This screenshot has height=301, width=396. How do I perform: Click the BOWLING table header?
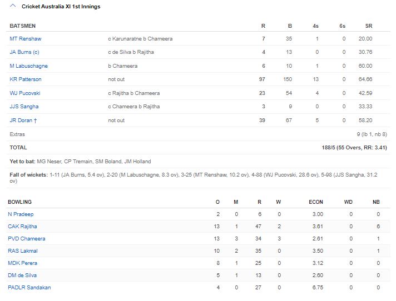point(20,202)
